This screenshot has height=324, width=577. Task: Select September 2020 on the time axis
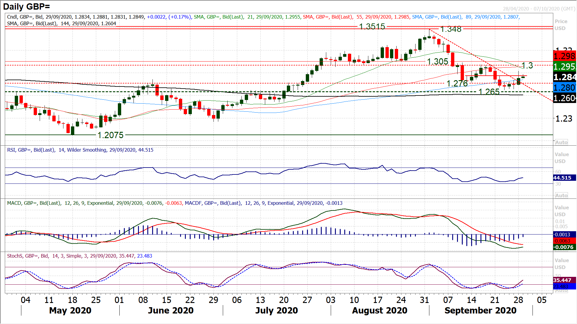[480, 310]
